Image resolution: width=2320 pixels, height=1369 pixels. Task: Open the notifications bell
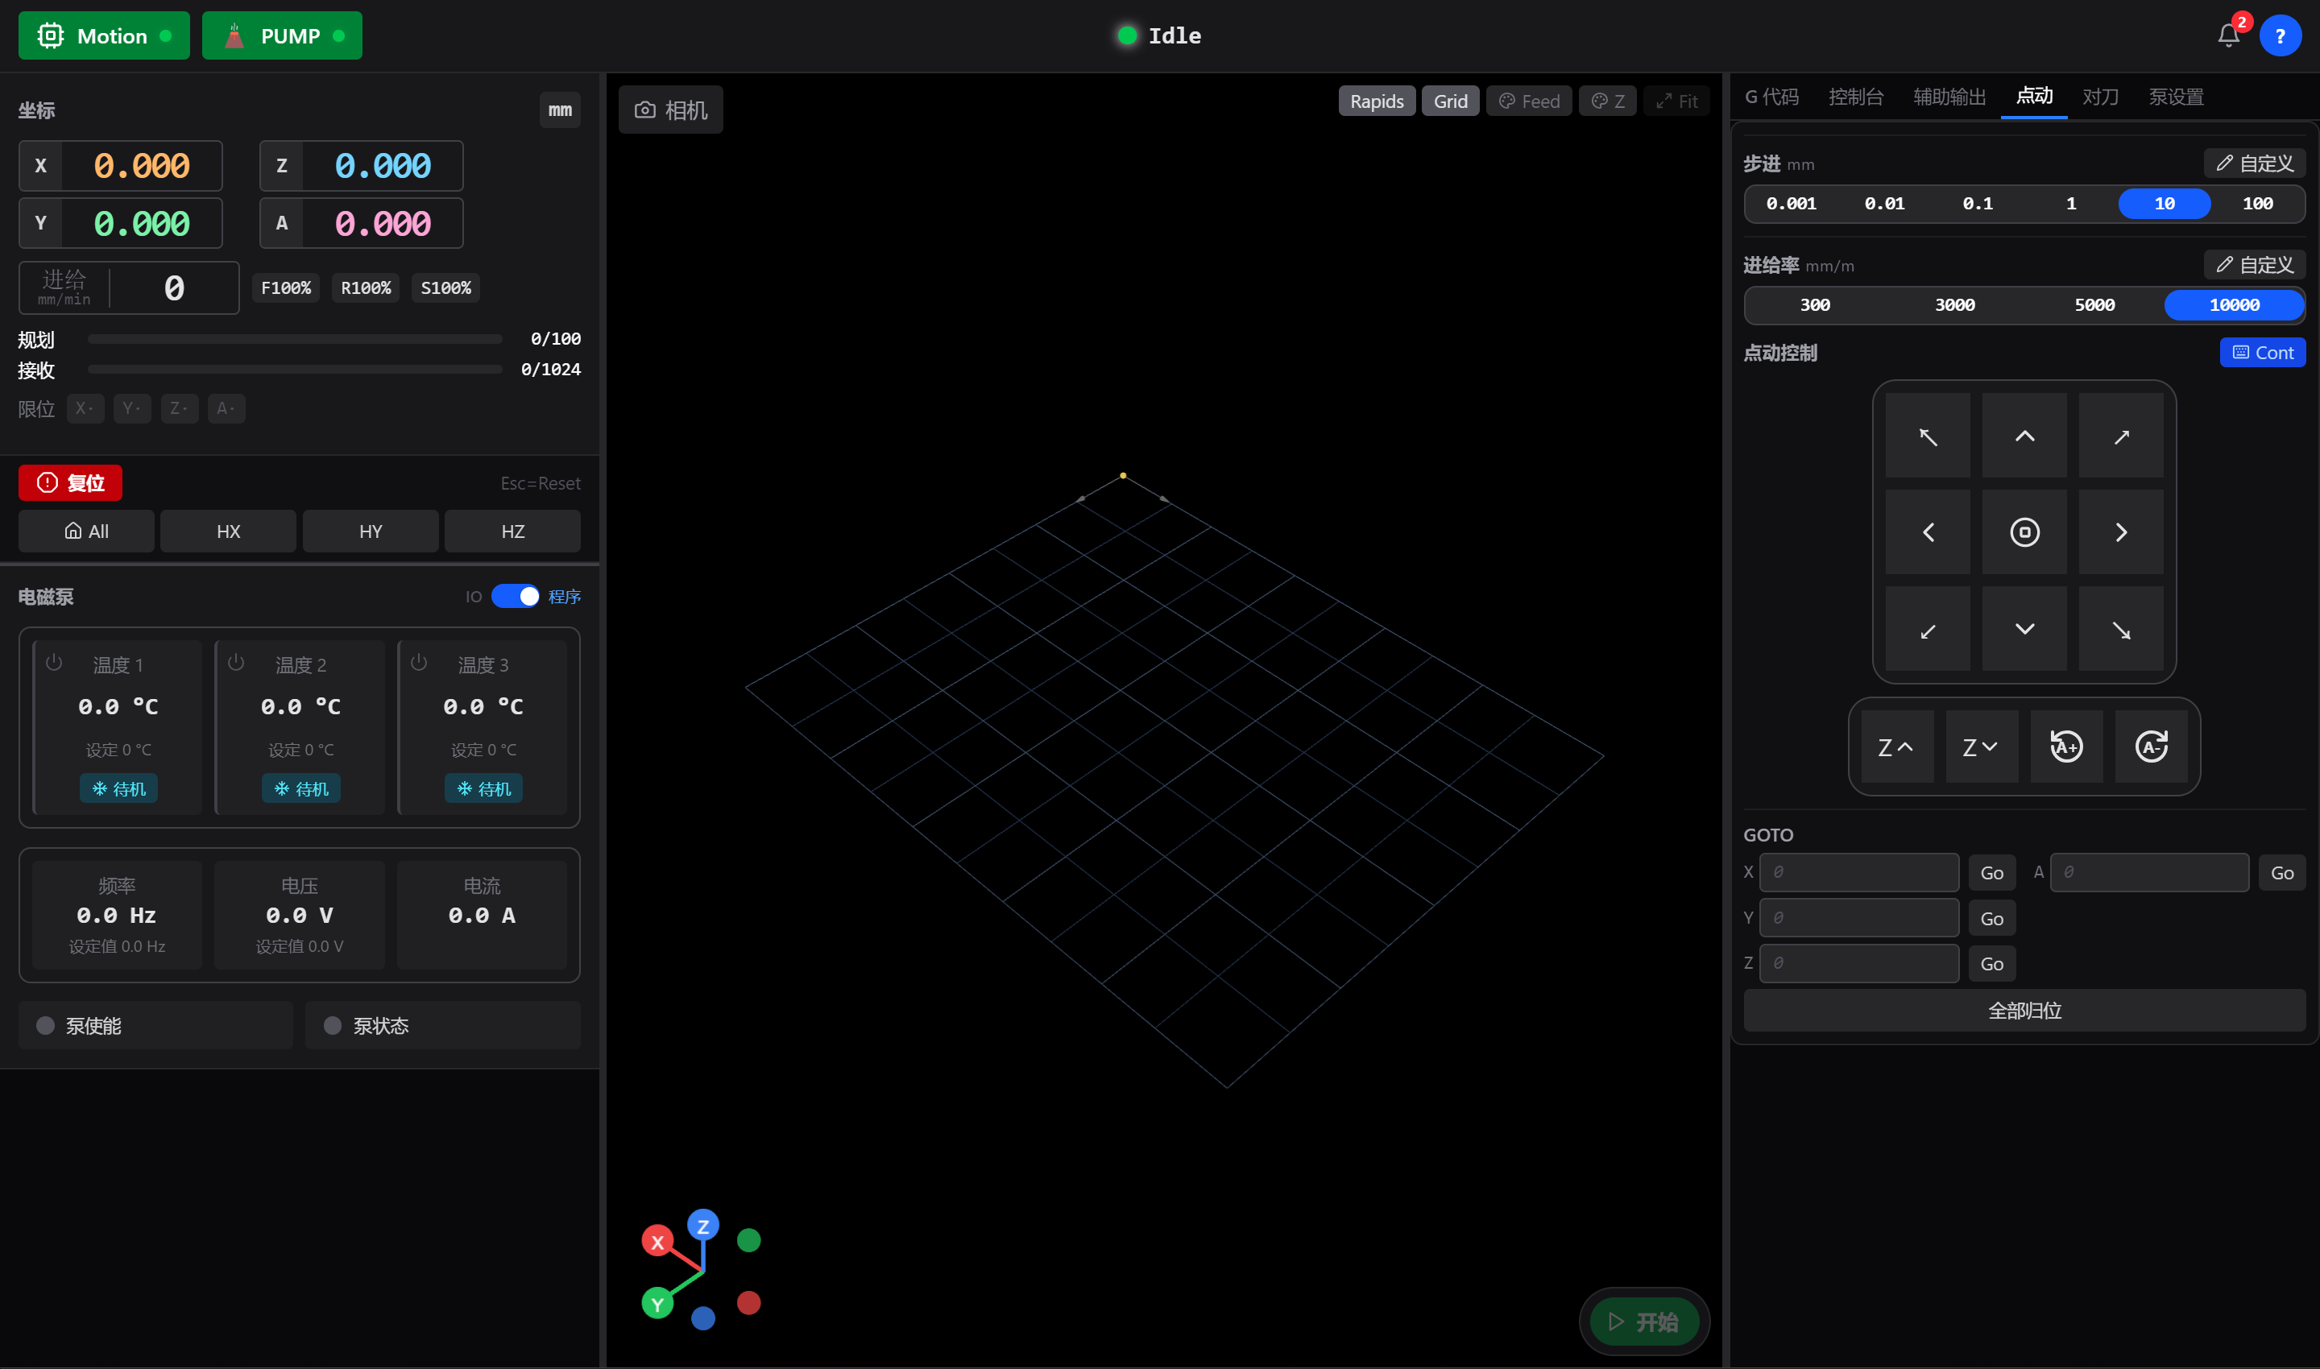[2229, 36]
